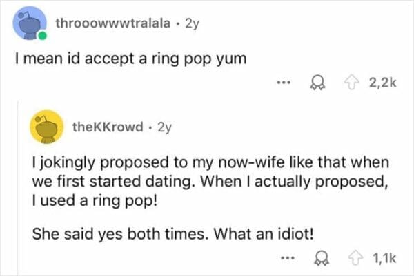
Task: Click the 1,1k vote count
Action: click(384, 258)
